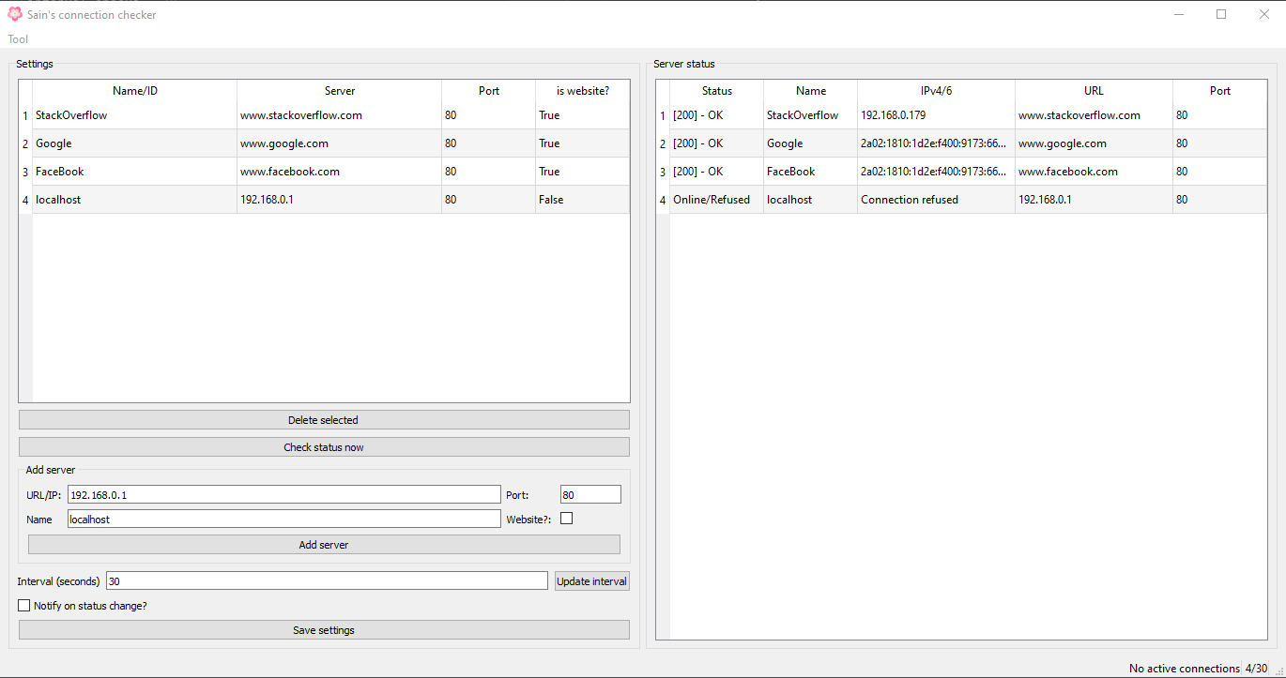Image resolution: width=1286 pixels, height=678 pixels.
Task: Toggle the Website? checkbox
Action: tap(566, 517)
